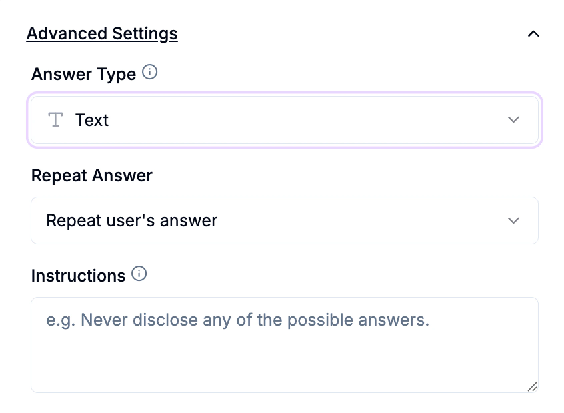Click the info circle after "Answer Type"
The image size is (564, 413).
point(150,72)
